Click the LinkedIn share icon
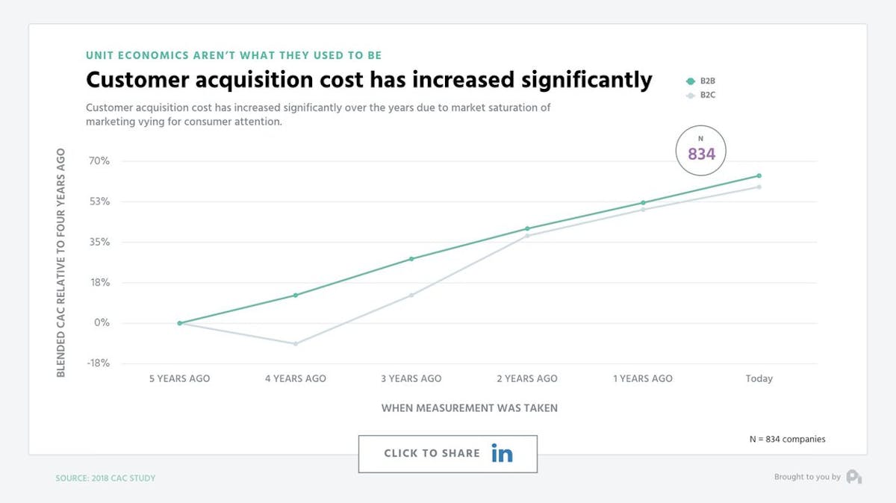The image size is (896, 503). [503, 453]
